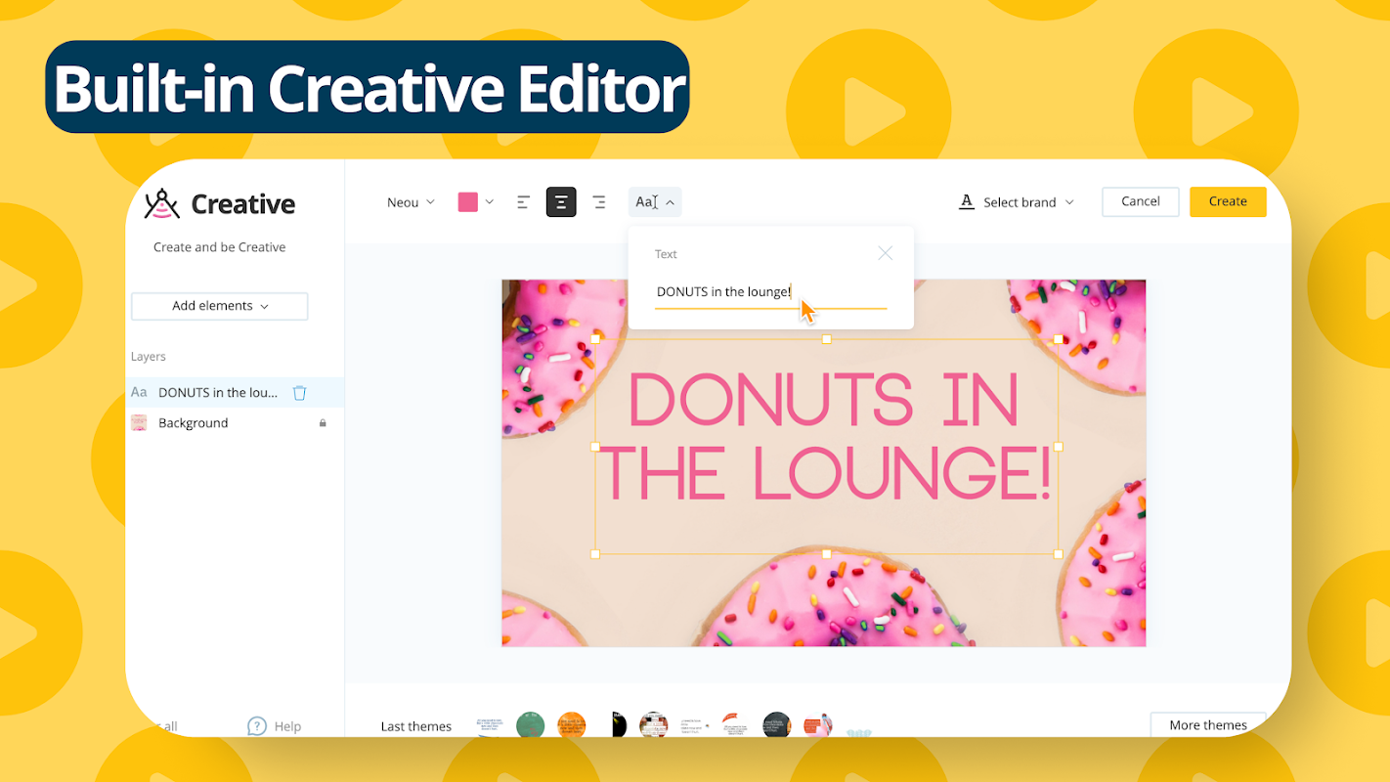The width and height of the screenshot is (1390, 782).
Task: Align text to the right
Action: [x=599, y=202]
